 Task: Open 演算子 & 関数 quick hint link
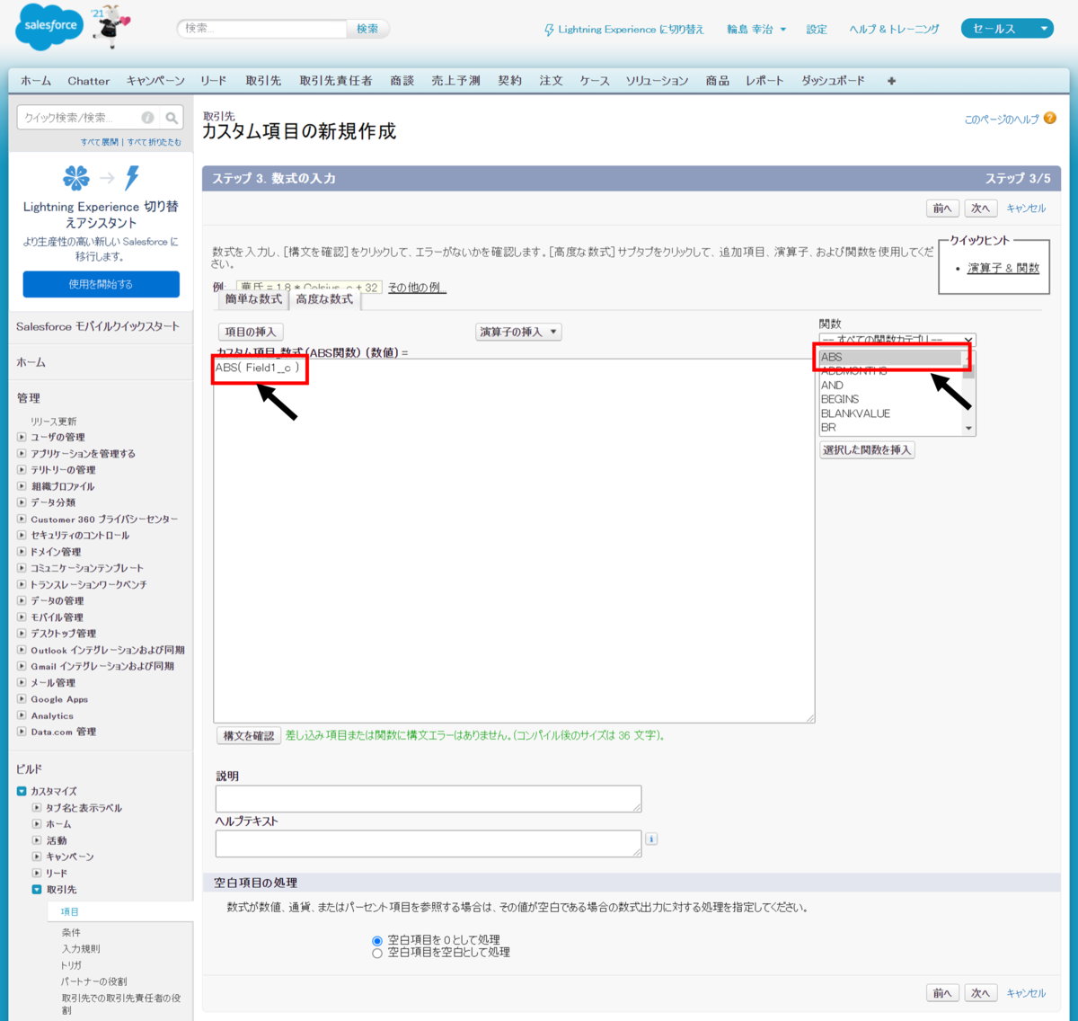(x=1003, y=268)
